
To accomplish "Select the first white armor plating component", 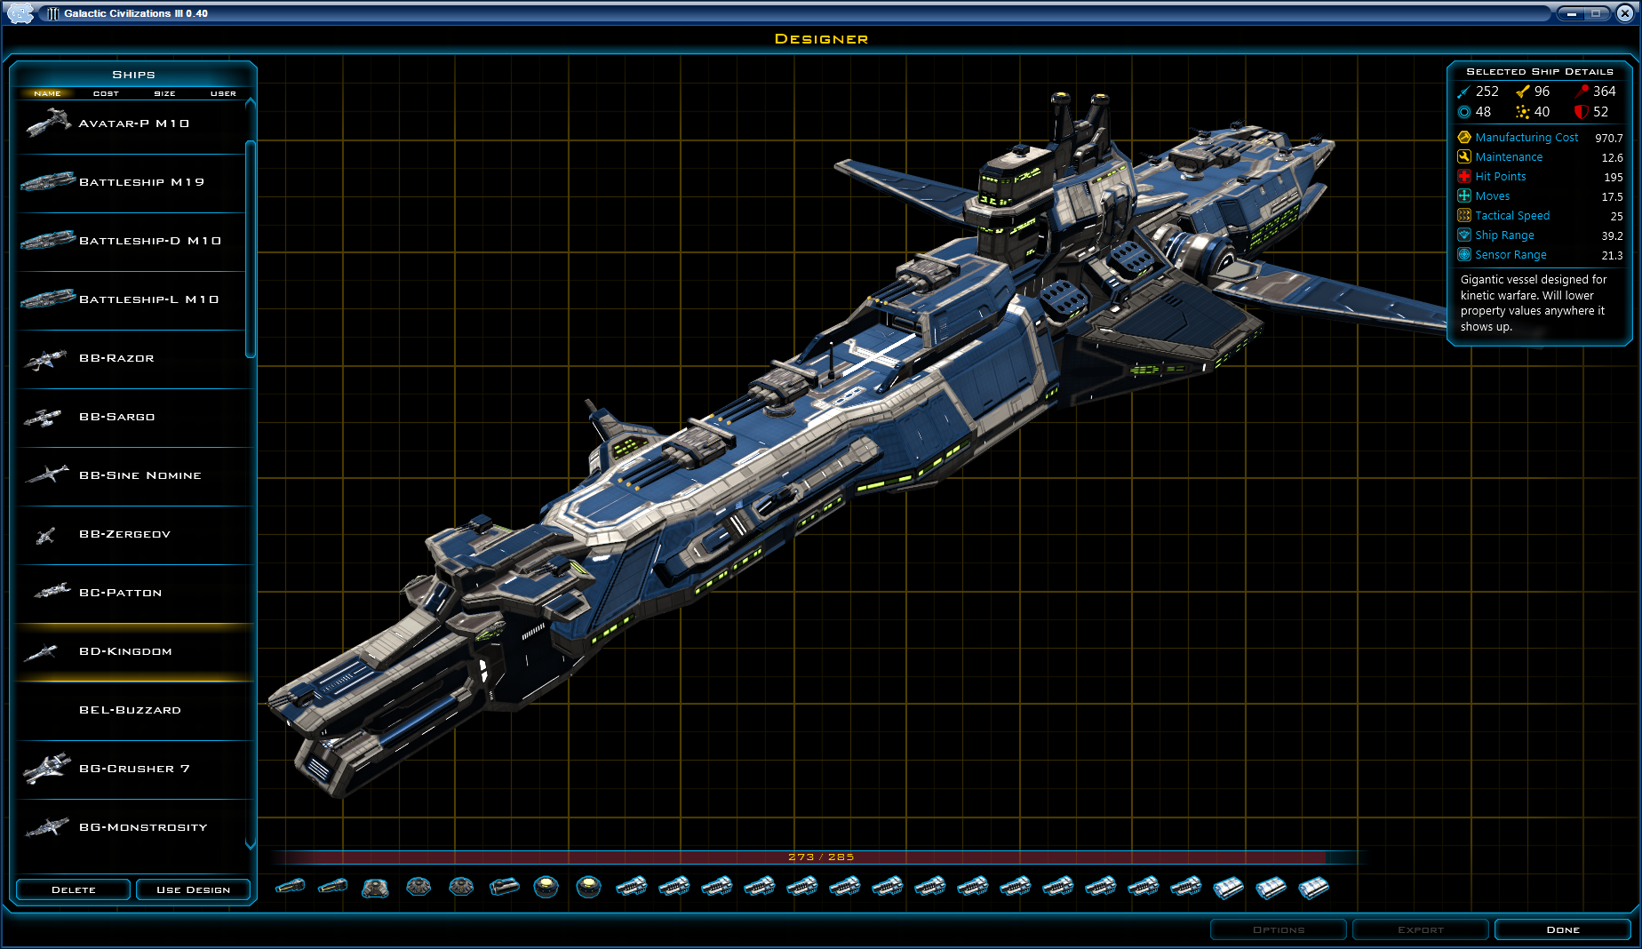I will point(1228,887).
